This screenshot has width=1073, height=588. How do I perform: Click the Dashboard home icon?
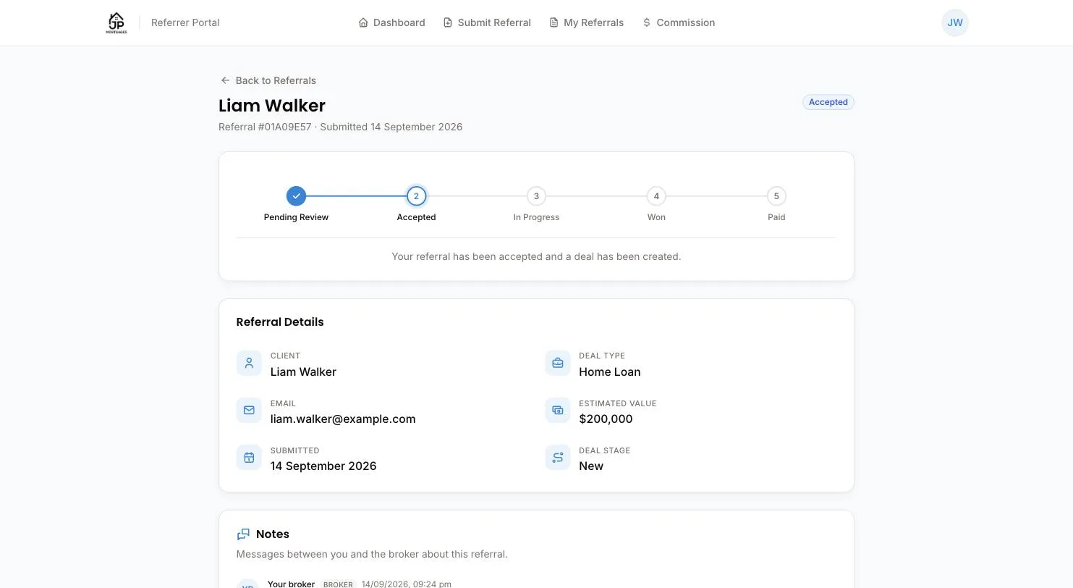363,22
